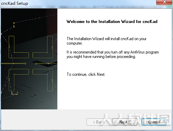Click the AntiVirus recommendation paragraph

[x=113, y=55]
